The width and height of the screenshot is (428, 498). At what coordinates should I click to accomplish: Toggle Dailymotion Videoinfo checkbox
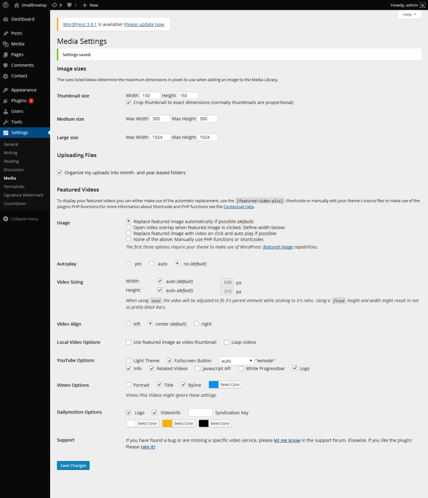(x=154, y=412)
